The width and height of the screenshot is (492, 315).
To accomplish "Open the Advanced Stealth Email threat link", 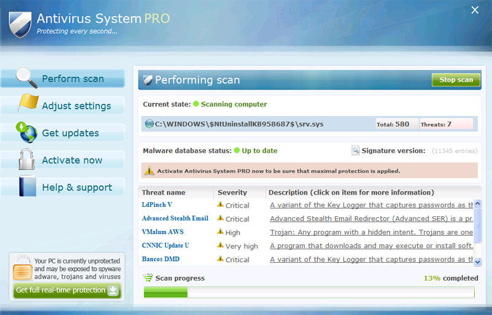I will pyautogui.click(x=175, y=218).
